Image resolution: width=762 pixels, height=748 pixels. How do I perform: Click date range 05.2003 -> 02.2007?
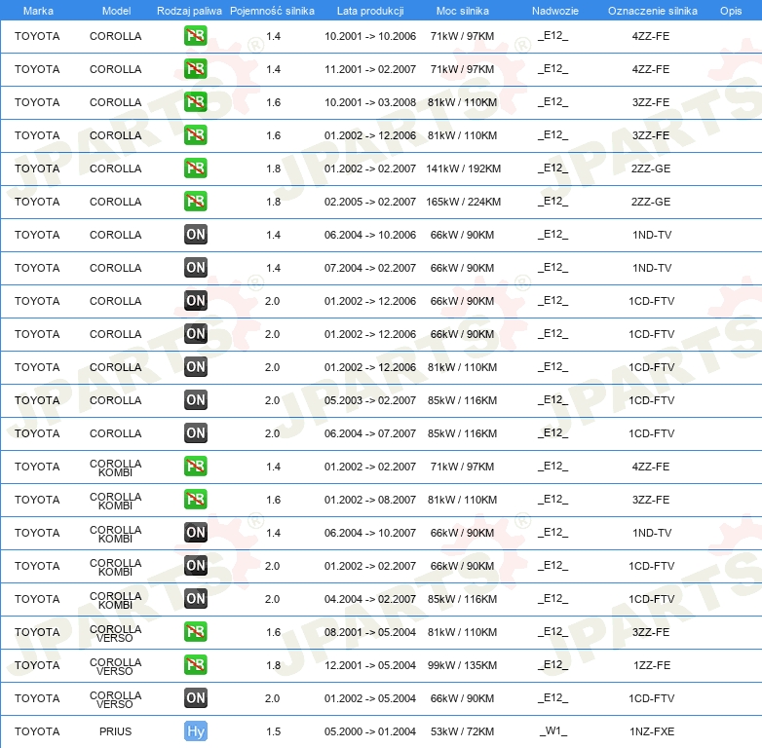point(370,400)
